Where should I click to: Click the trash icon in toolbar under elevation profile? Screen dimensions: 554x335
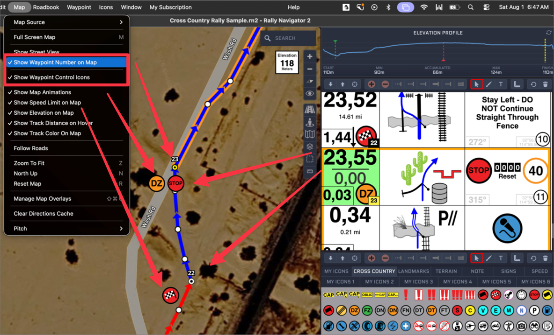[x=545, y=84]
